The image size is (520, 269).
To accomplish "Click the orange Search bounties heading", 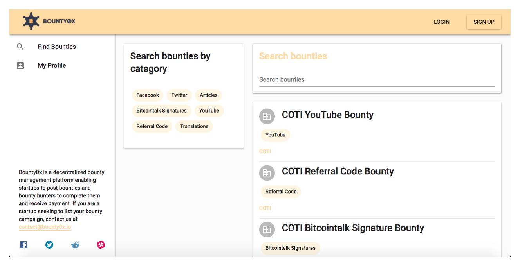I will point(293,56).
